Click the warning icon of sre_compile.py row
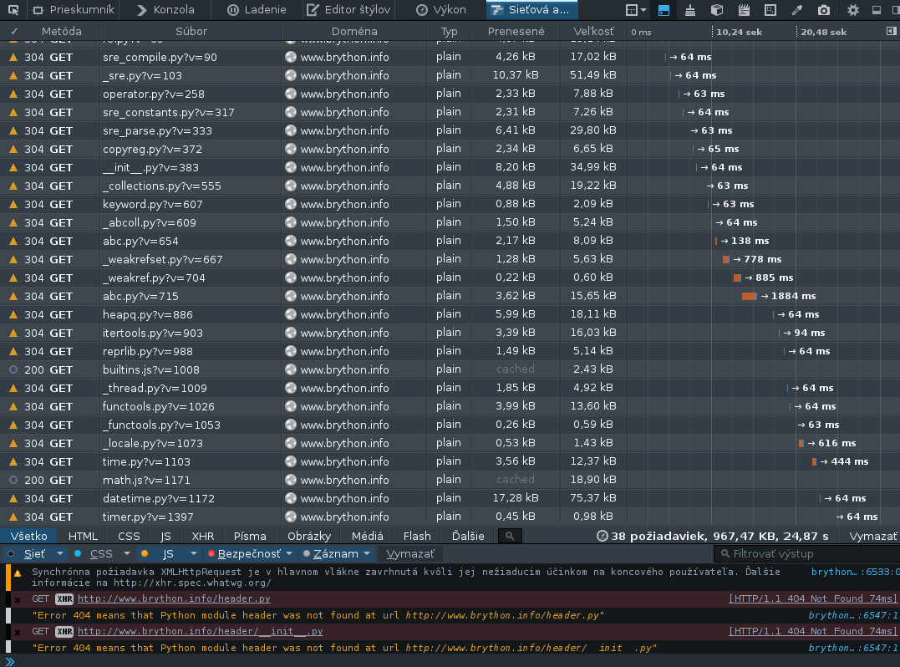The height and width of the screenshot is (667, 900). 13,58
